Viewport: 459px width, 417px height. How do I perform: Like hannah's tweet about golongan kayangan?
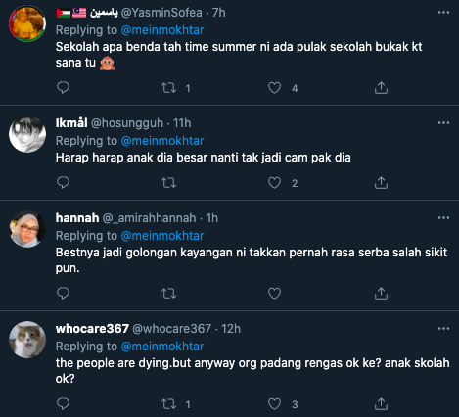coord(274,294)
